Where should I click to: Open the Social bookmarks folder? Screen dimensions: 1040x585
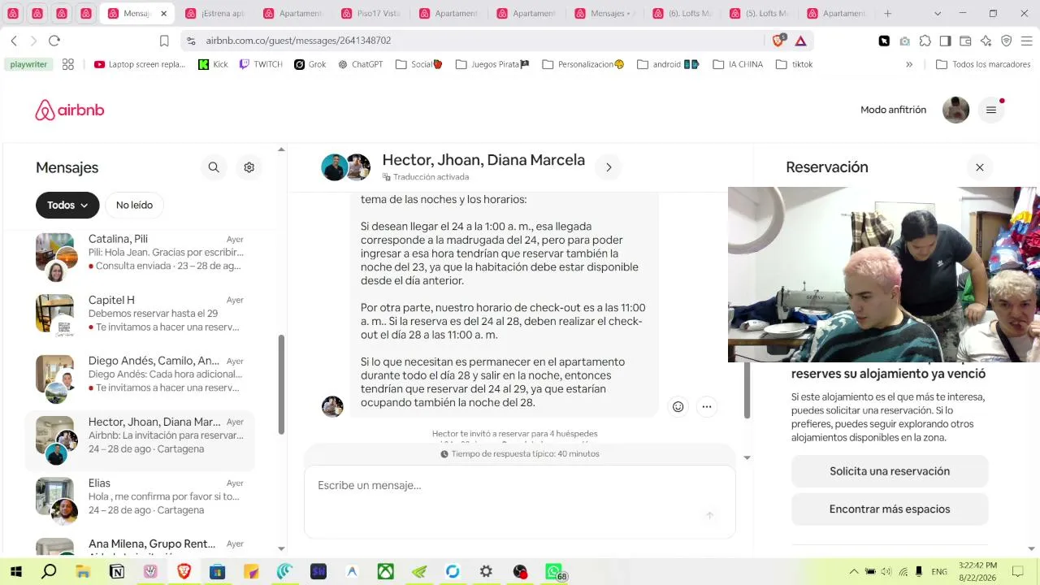[x=419, y=64]
